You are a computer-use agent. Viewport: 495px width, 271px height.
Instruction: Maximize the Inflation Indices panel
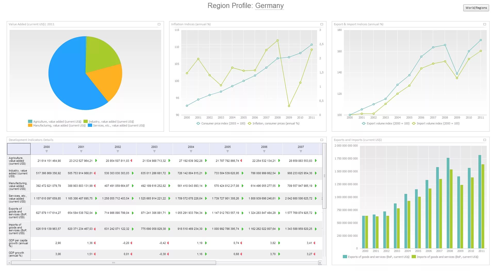coord(321,24)
